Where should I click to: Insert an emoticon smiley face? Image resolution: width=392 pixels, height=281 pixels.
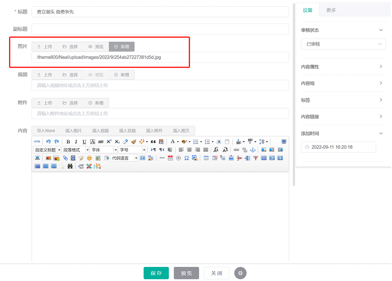click(90, 158)
